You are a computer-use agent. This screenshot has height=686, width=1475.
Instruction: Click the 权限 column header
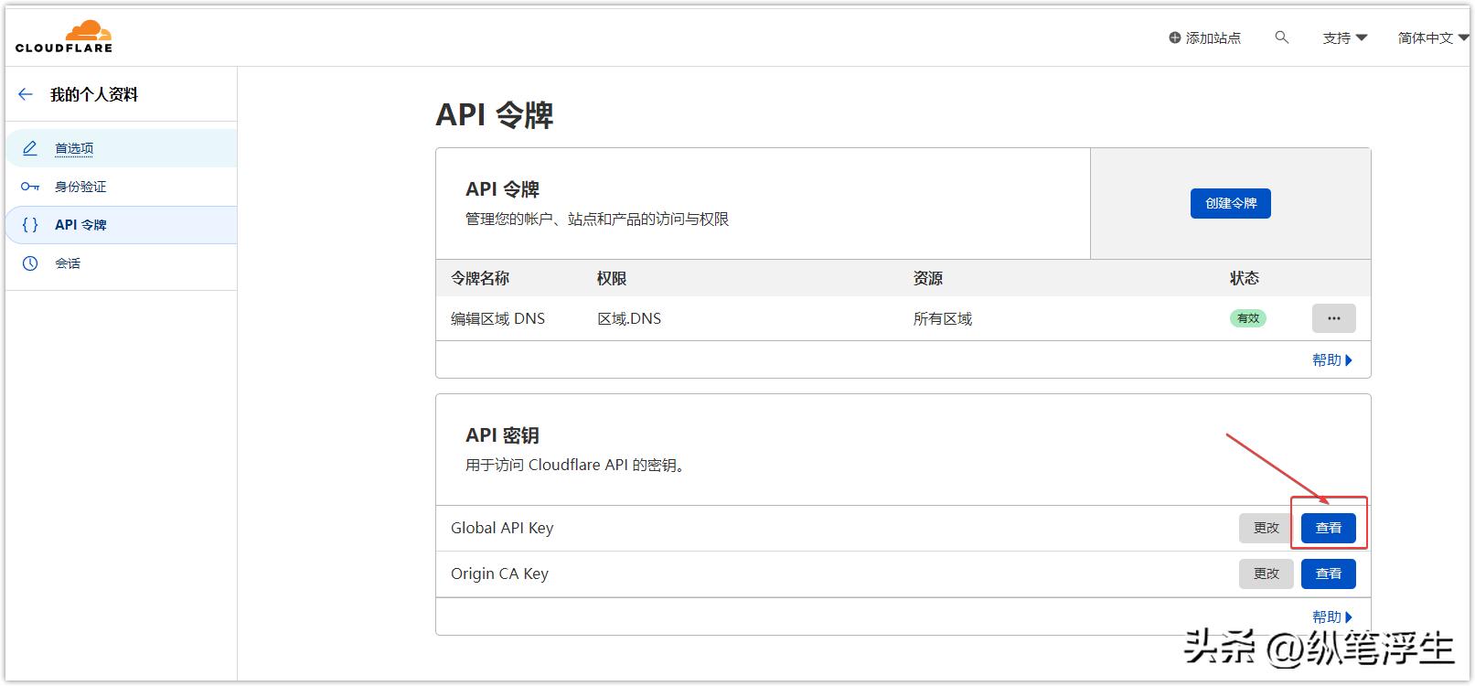pyautogui.click(x=612, y=278)
